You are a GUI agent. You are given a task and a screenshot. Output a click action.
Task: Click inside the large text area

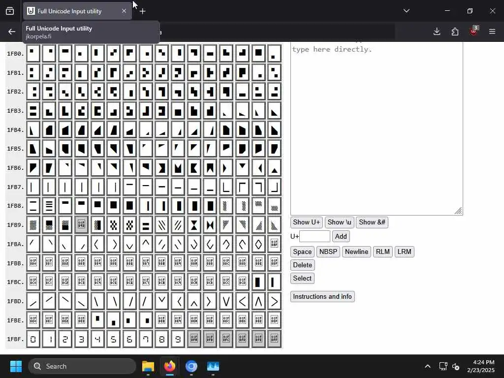click(x=377, y=128)
